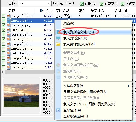Choose 全部选择(A)
This screenshot has width=136, height=122.
click(93, 110)
